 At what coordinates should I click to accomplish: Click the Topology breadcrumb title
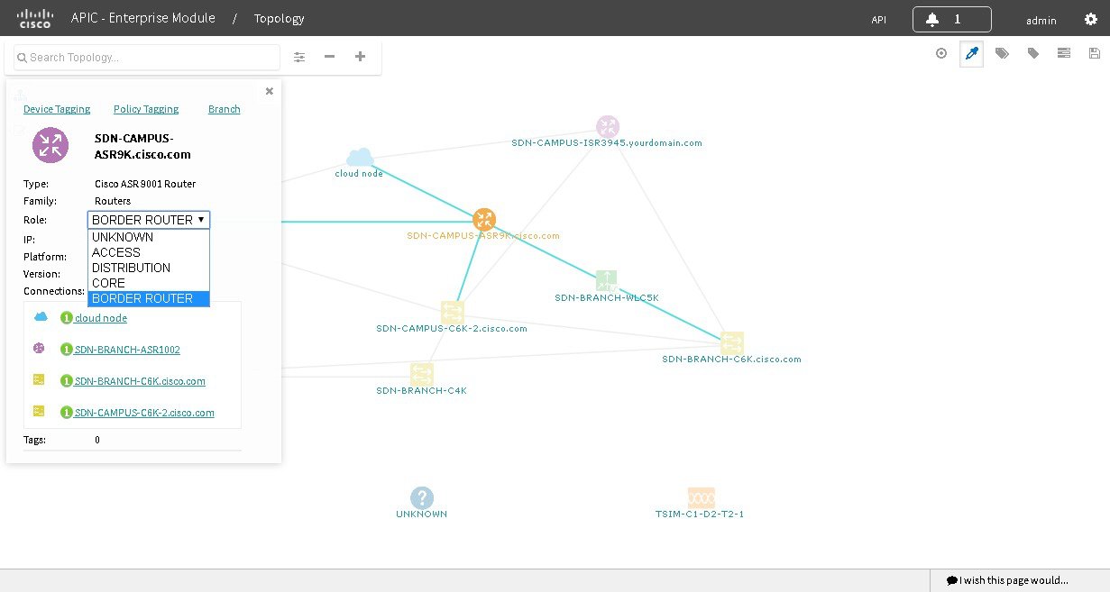click(x=279, y=18)
